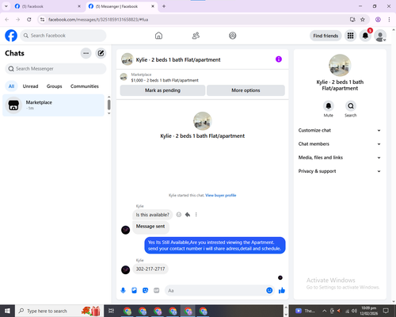Choose a GIF icon
Viewport: 396px width, 317px height.
point(157,291)
